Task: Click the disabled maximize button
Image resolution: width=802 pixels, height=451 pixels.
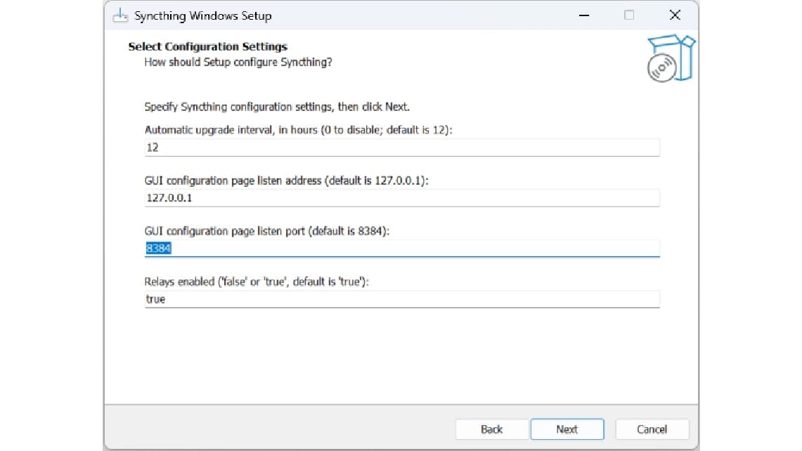Action: [x=629, y=15]
